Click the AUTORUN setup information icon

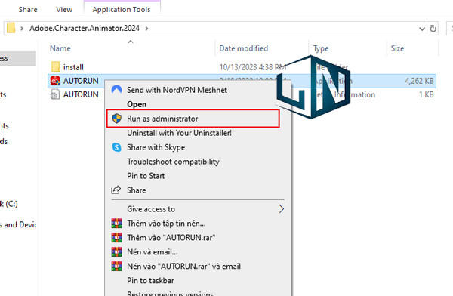click(x=55, y=94)
